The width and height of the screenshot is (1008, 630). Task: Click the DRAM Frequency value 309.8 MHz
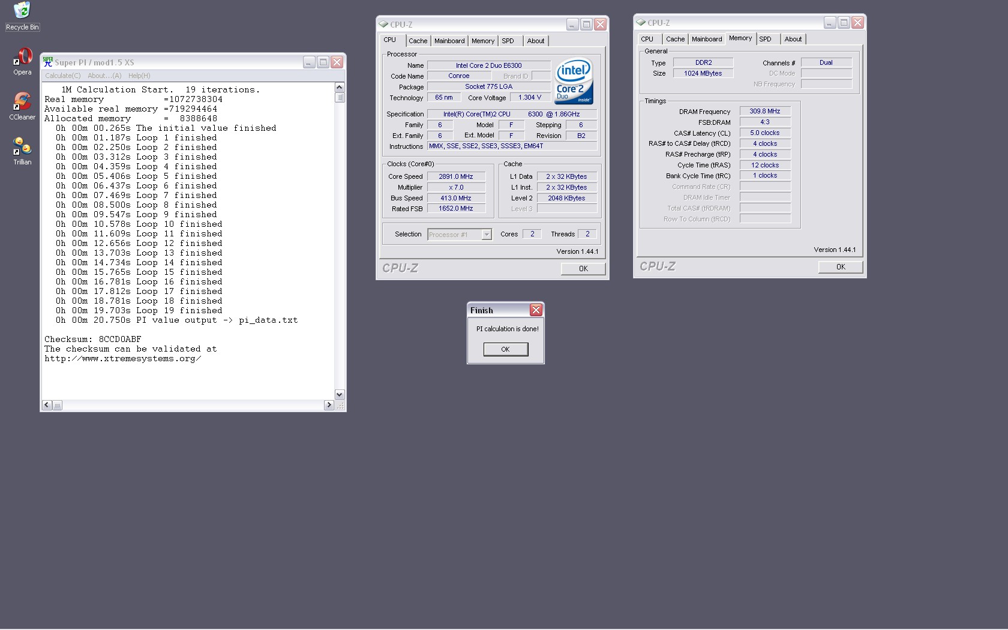coord(765,111)
